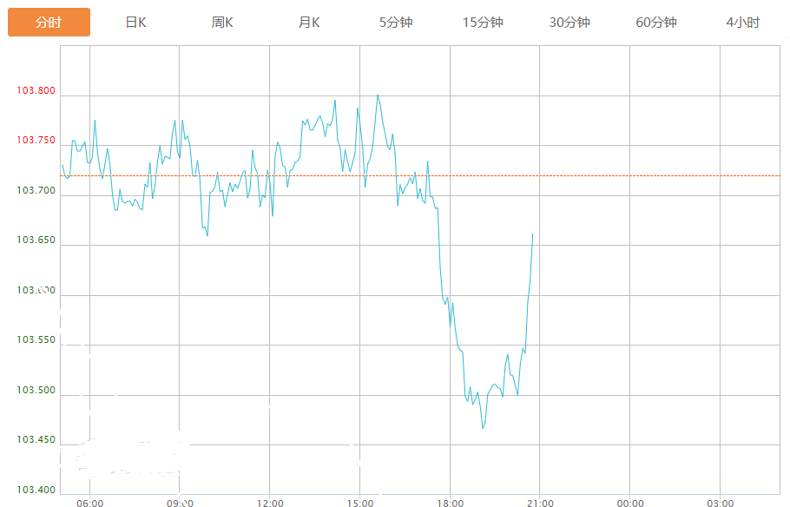This screenshot has width=790, height=507.
Task: Switch to 30分钟 interval
Action: [569, 23]
